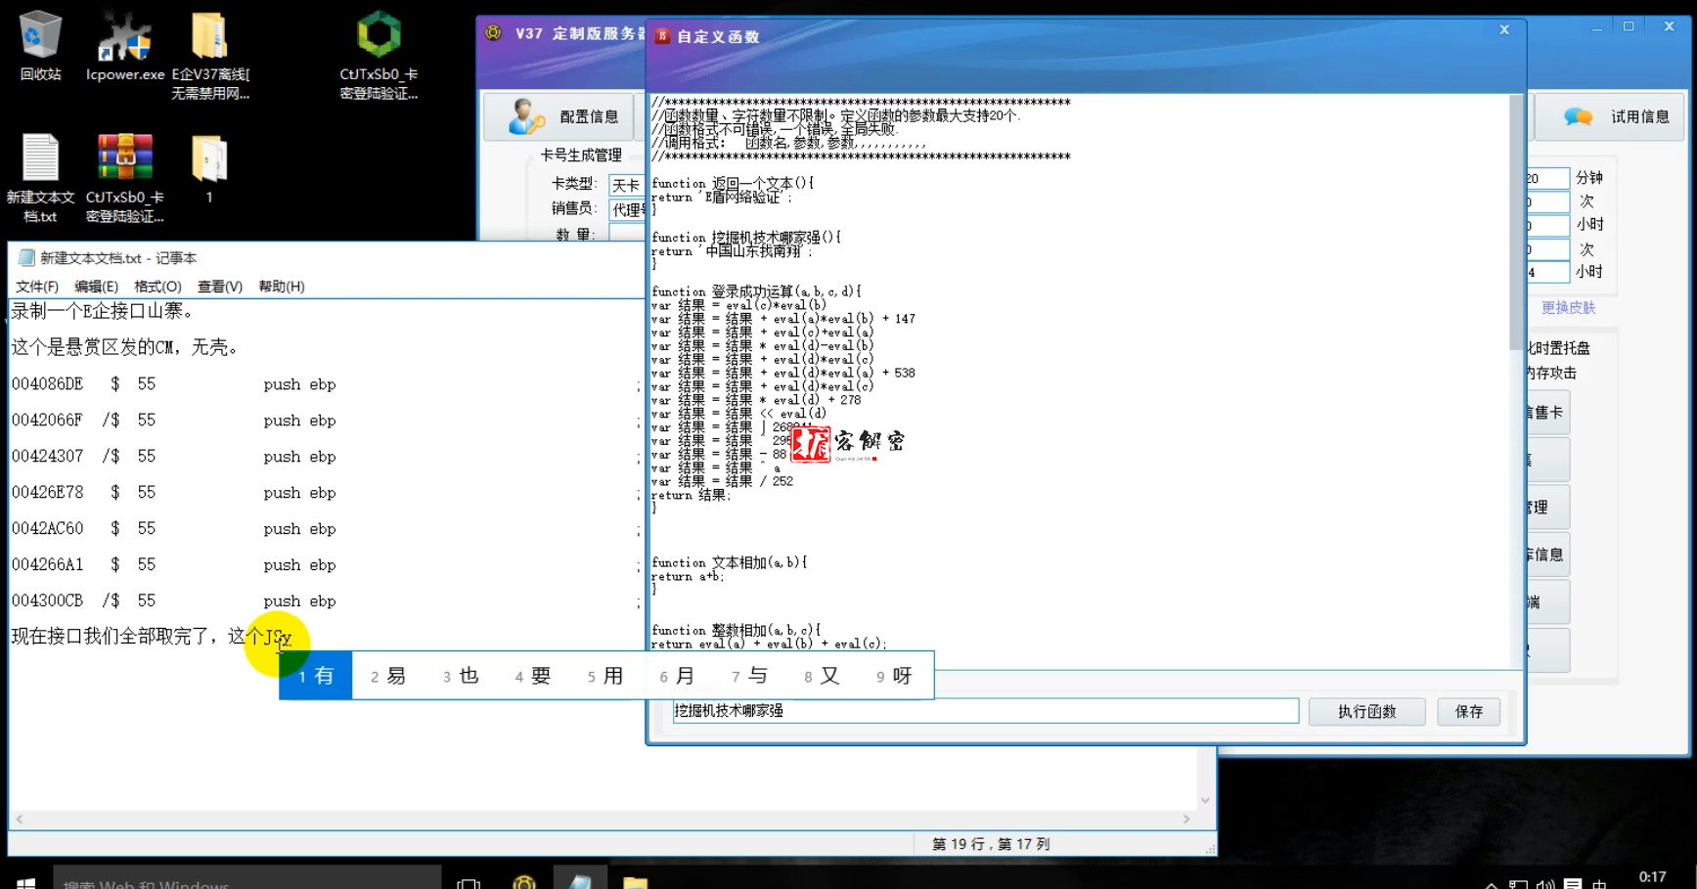
Task: Choose IME candidate 1 有
Action: click(316, 676)
